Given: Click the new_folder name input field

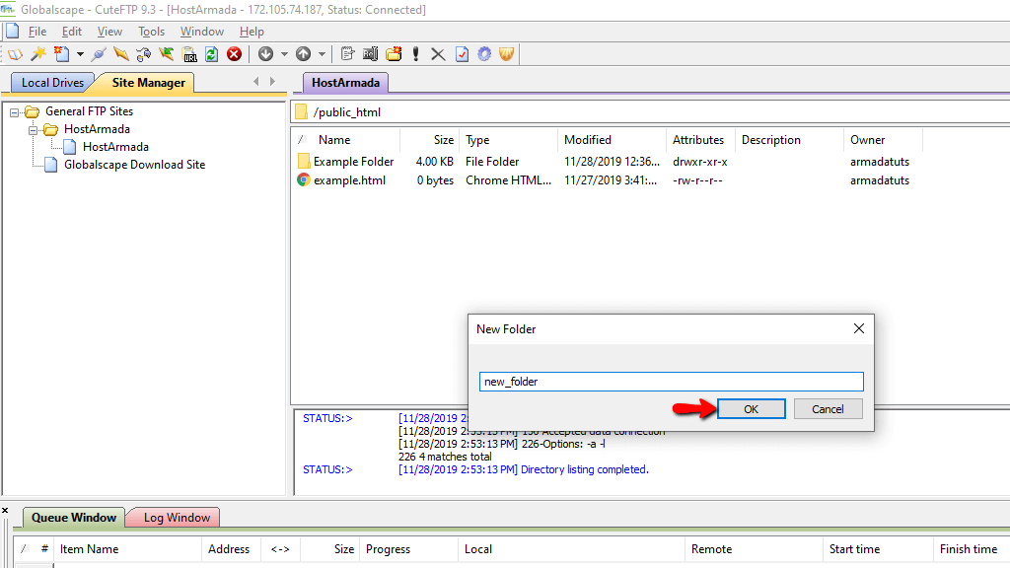Looking at the screenshot, I should [671, 382].
